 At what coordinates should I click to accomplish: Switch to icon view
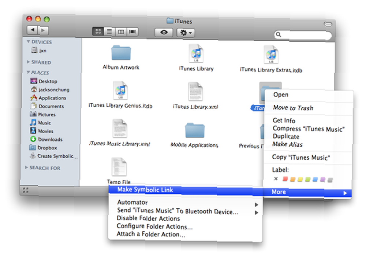click(x=98, y=31)
